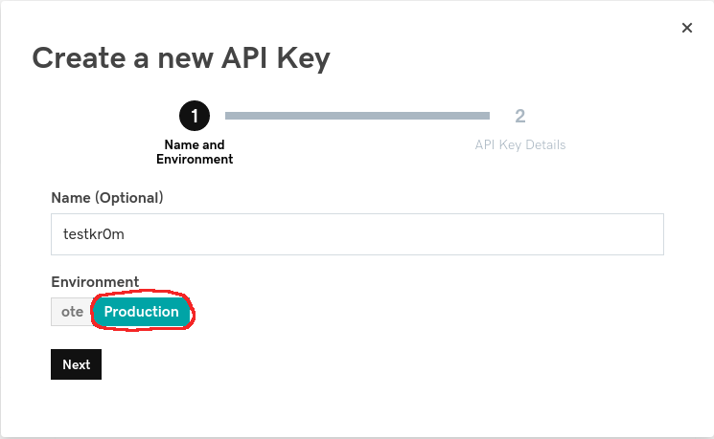Focus the Name (Optional) input field
Screen dimensions: 714x439
click(x=357, y=233)
